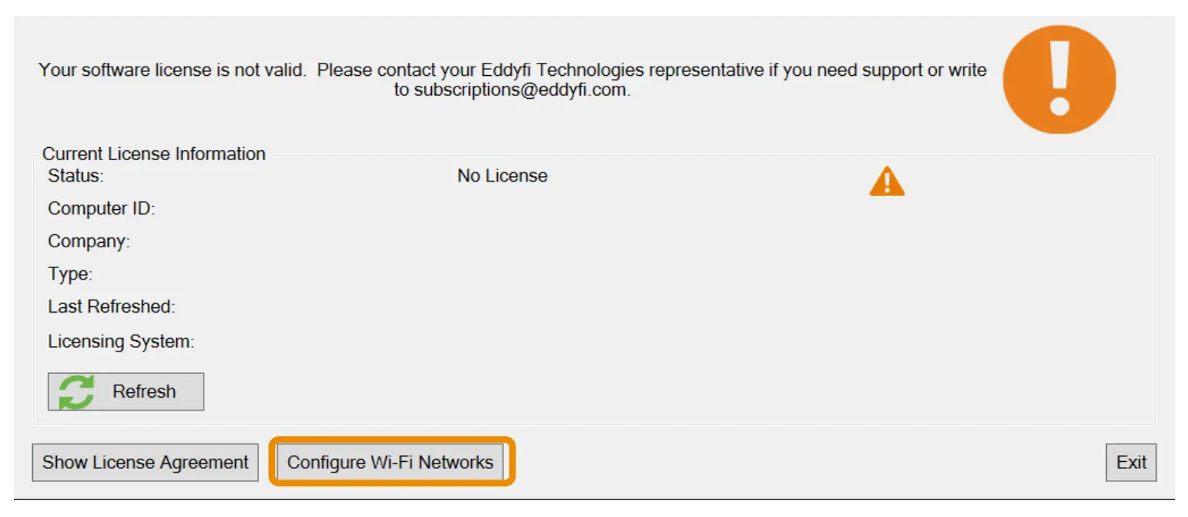
Task: Select the Last Refreshed label
Action: [112, 307]
